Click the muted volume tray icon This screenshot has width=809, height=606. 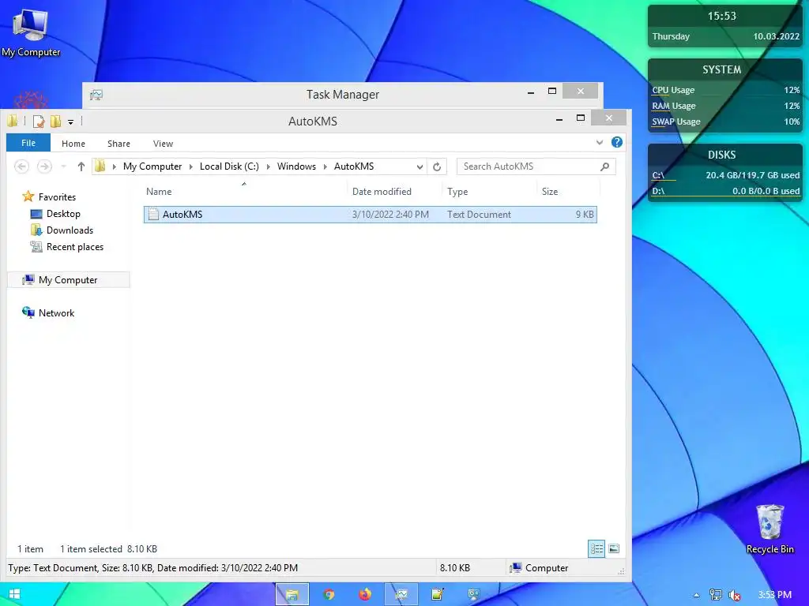coord(735,595)
